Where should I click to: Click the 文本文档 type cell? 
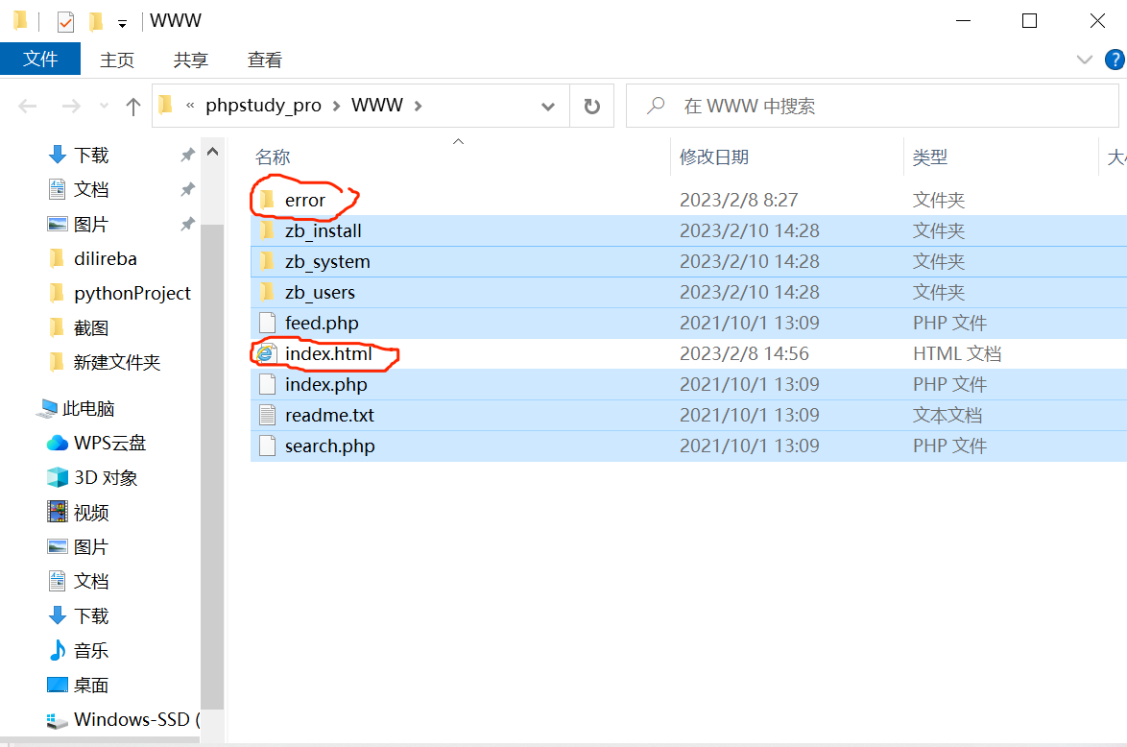pyautogui.click(x=947, y=416)
